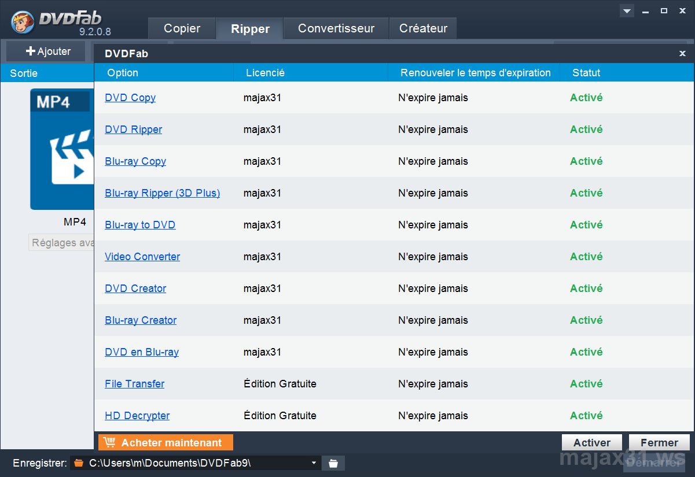
Task: Click the Sortie panel header
Action: (47, 73)
